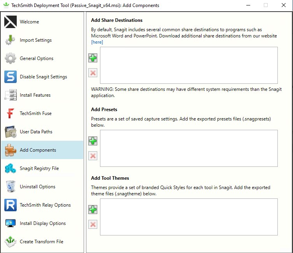Select Install Display Options
The width and height of the screenshot is (293, 253).
point(42,223)
